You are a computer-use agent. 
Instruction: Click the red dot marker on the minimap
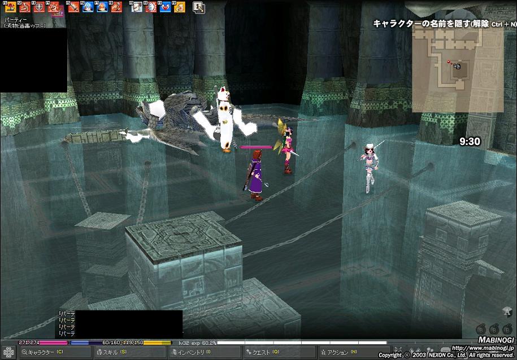[x=448, y=62]
